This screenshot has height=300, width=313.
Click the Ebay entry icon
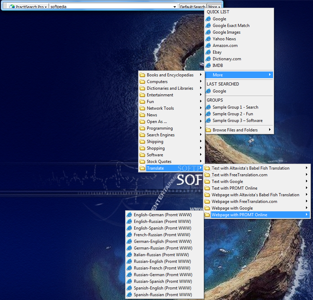pos(208,52)
